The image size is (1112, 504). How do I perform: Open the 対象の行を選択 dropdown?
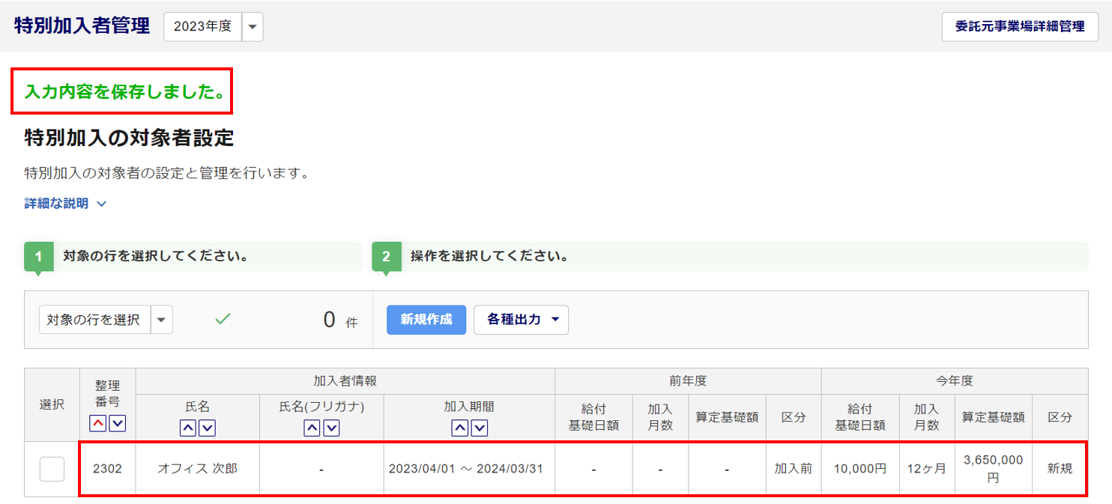(162, 320)
